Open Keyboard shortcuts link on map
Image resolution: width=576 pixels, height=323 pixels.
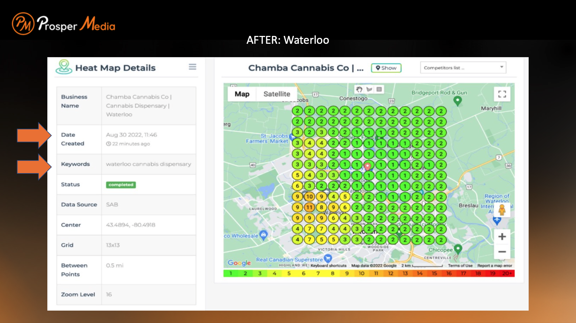(x=328, y=266)
